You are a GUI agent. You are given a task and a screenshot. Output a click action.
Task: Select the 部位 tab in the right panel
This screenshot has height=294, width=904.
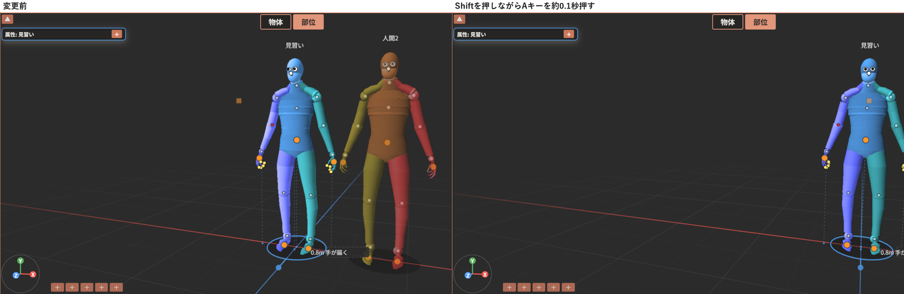tap(761, 22)
